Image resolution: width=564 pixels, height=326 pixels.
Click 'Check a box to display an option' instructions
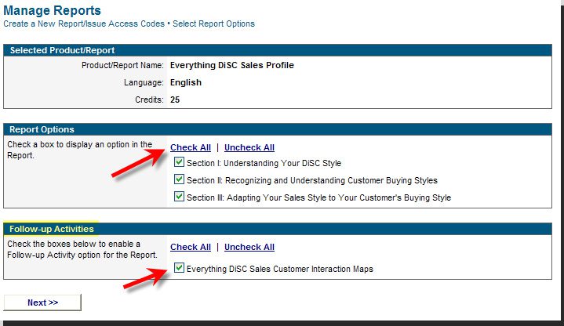[79, 150]
